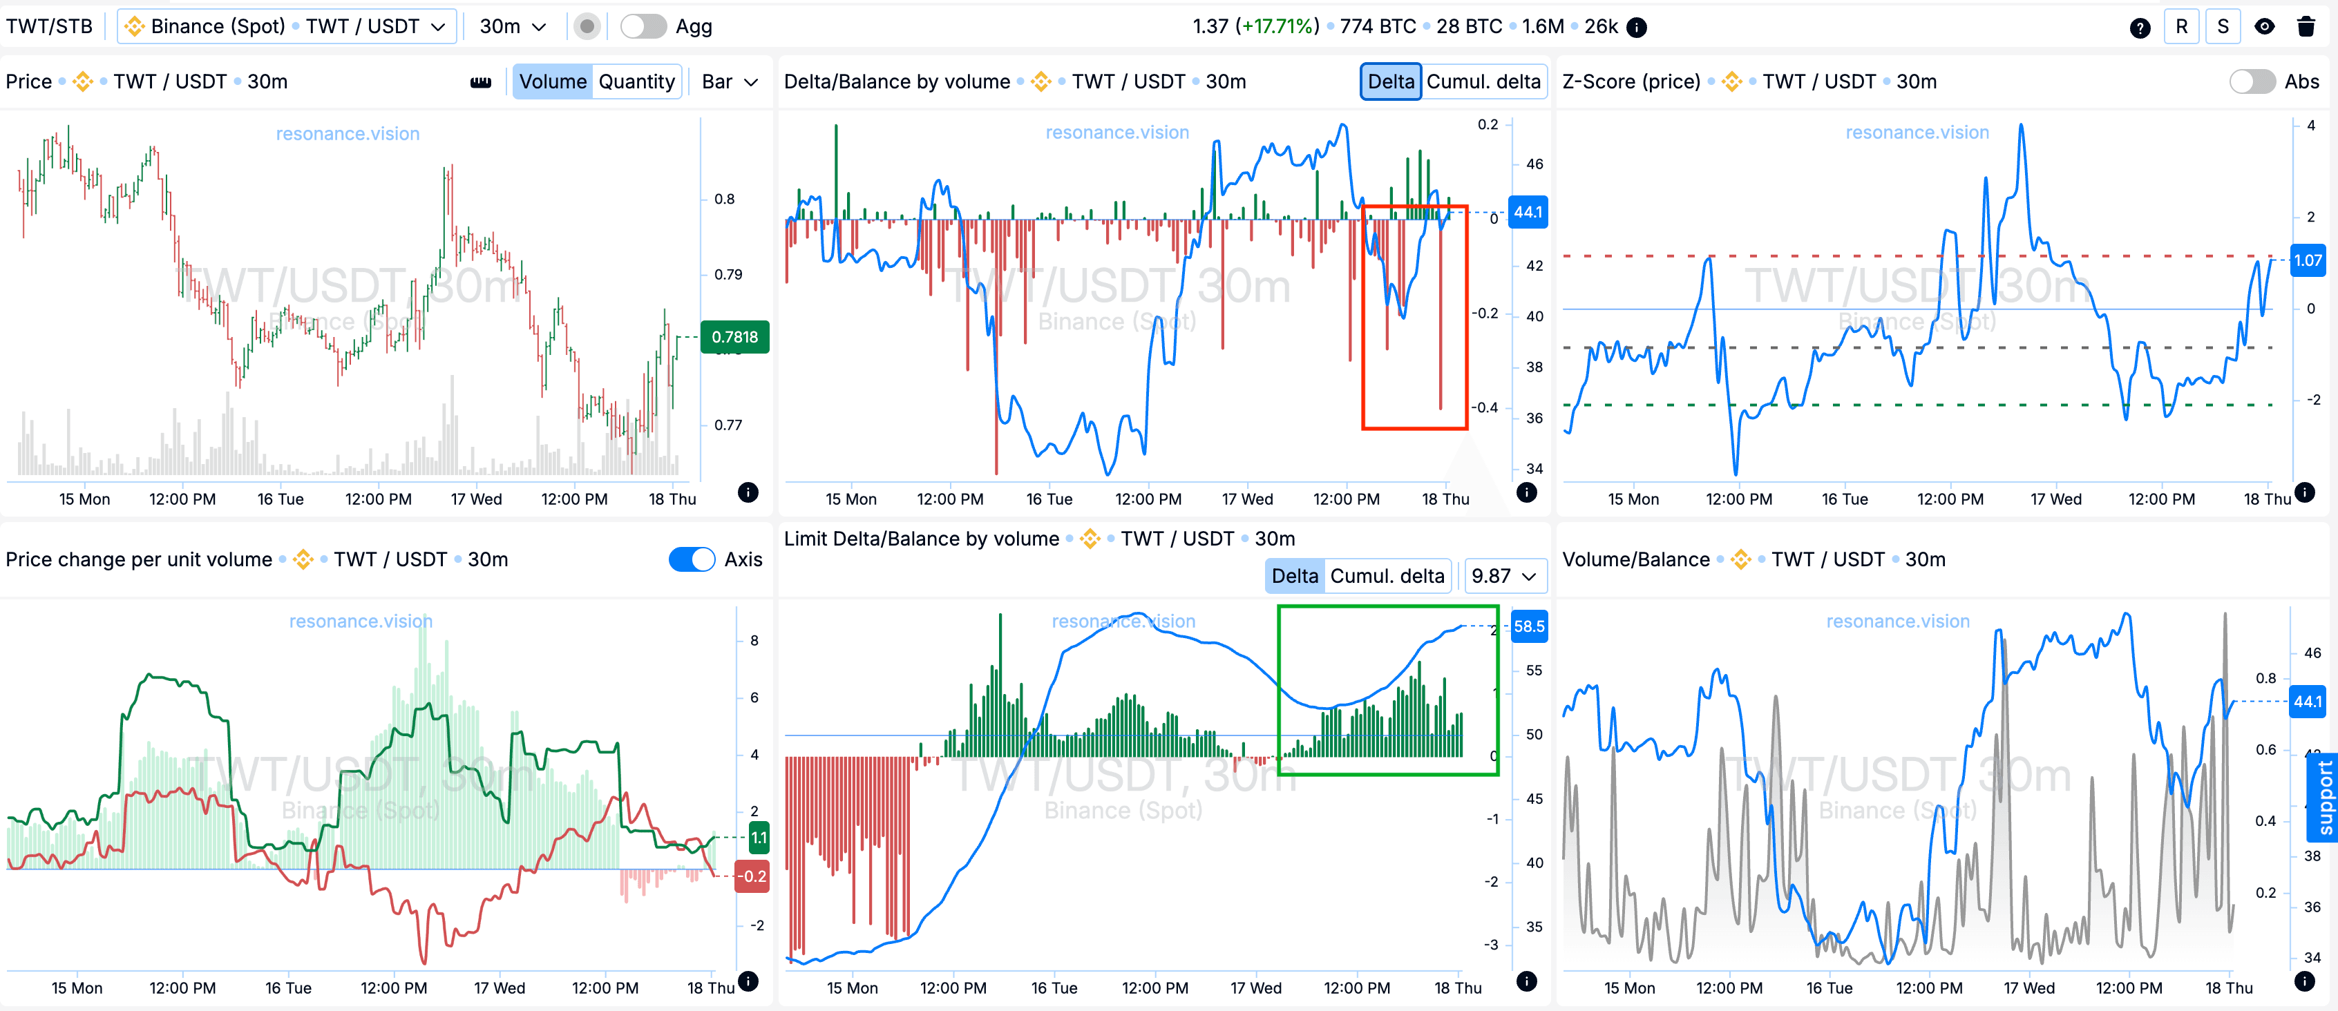Click the Z-Score (price) panel title
This screenshot has height=1011, width=2338.
pos(1631,81)
